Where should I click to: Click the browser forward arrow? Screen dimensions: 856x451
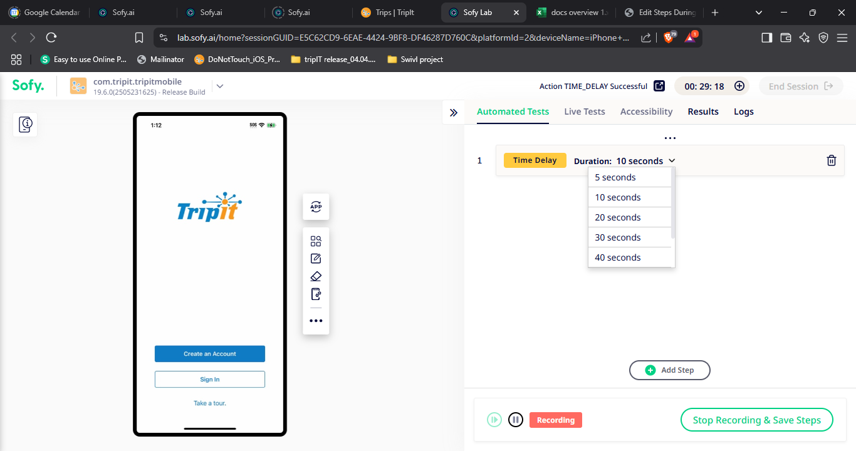[x=33, y=38]
